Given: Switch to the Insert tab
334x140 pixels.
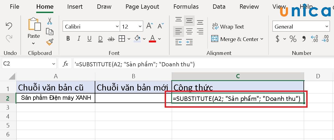Looking at the screenshot, I should click(x=75, y=7).
